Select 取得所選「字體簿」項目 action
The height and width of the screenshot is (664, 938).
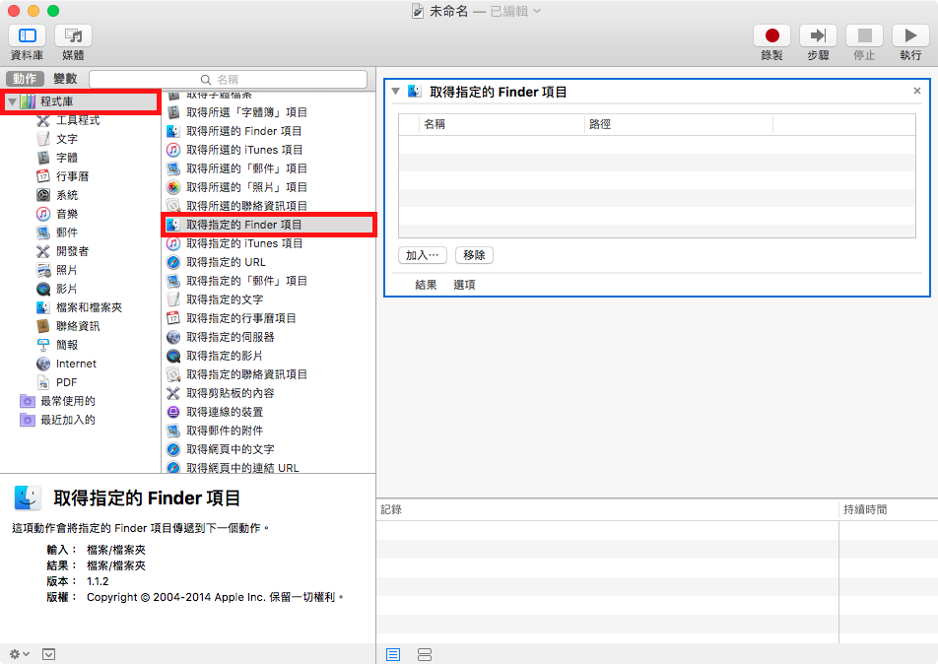click(x=268, y=112)
